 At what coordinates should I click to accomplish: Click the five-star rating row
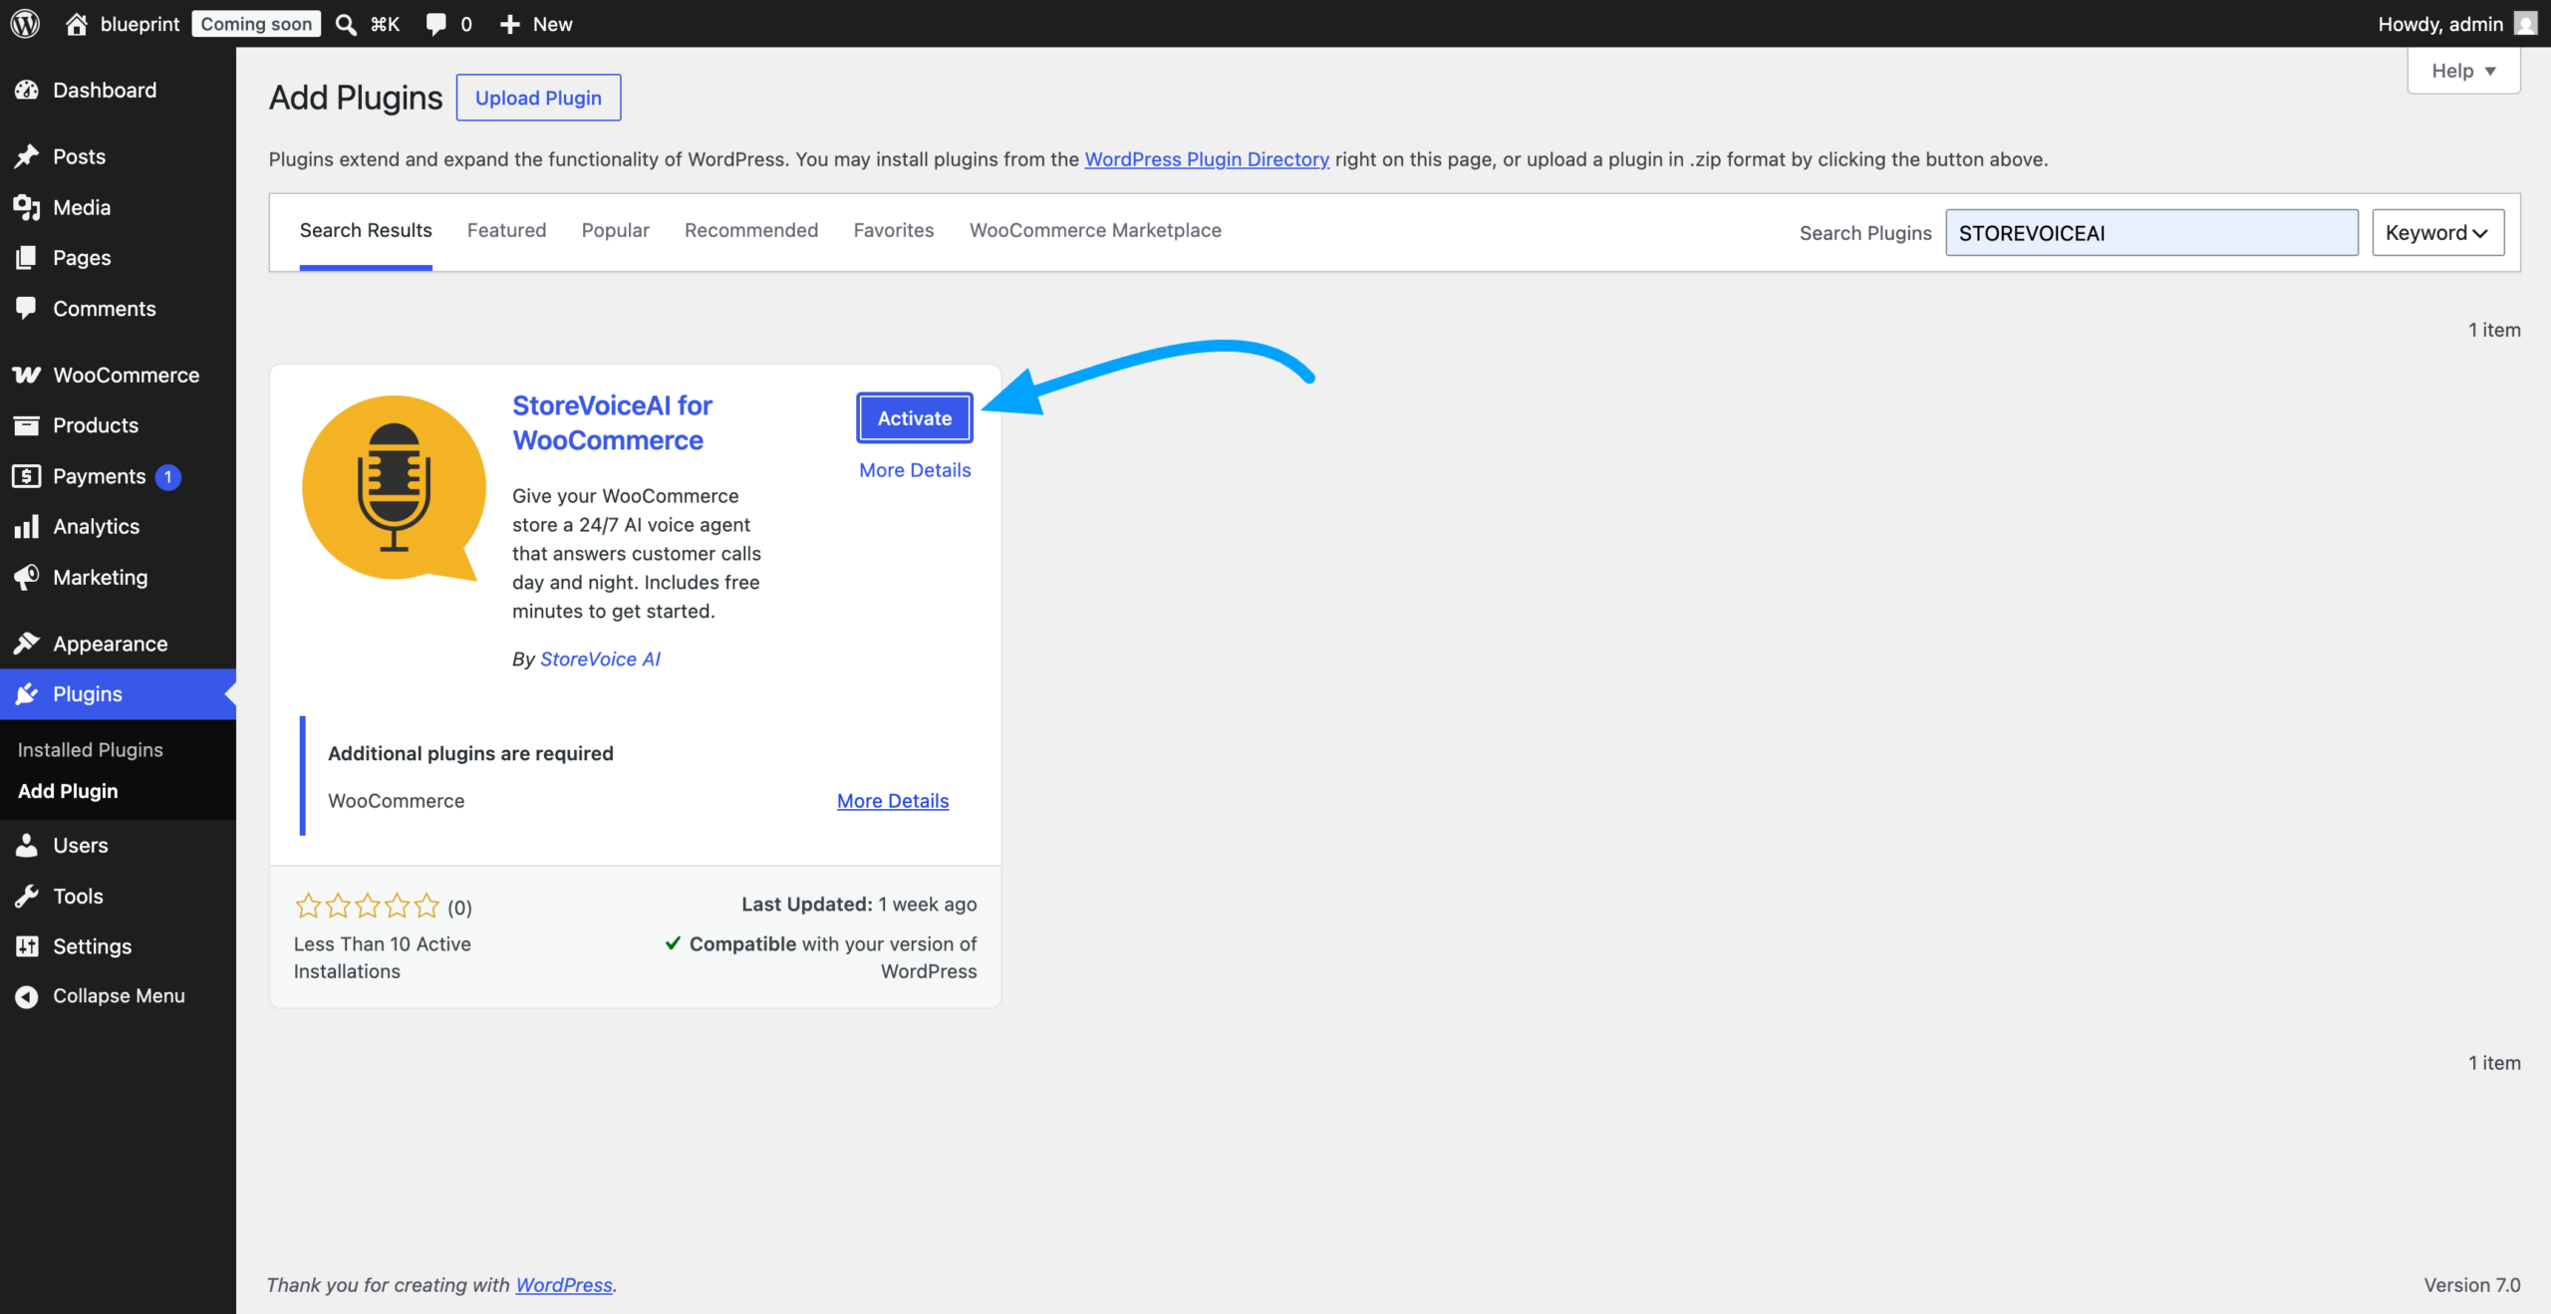pos(368,906)
